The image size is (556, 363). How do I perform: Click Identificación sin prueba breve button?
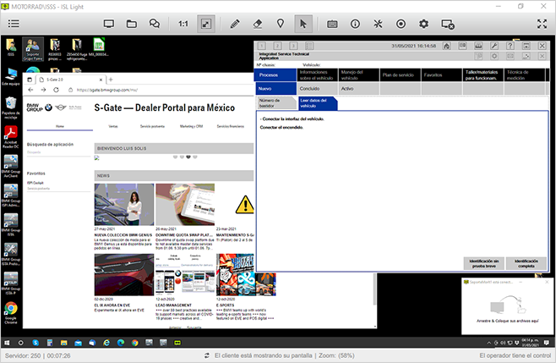[484, 263]
